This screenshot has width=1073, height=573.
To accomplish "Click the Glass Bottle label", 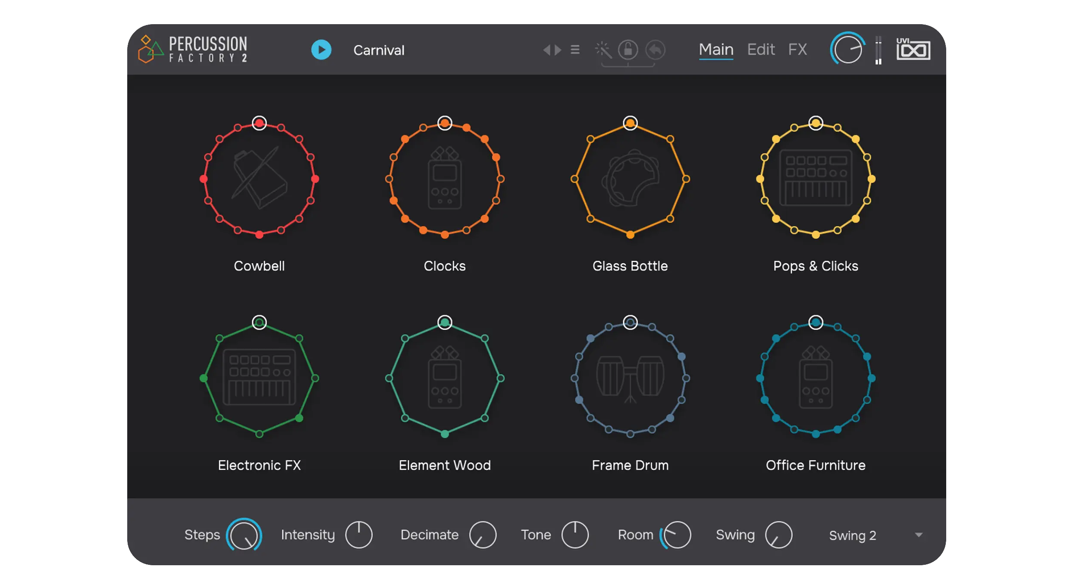I will [x=630, y=266].
